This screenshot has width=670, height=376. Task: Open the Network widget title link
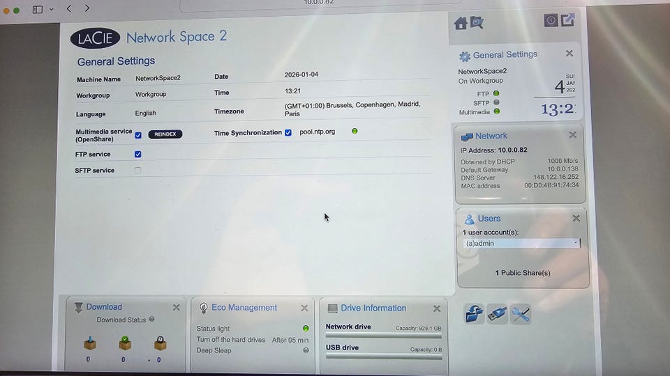pyautogui.click(x=491, y=136)
